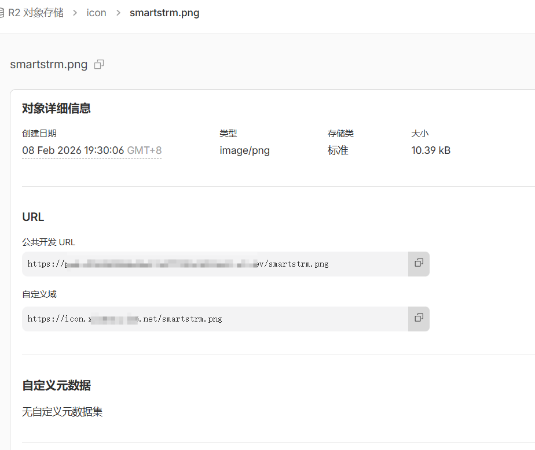Click the 自定义元数据 heading

pyautogui.click(x=56, y=386)
